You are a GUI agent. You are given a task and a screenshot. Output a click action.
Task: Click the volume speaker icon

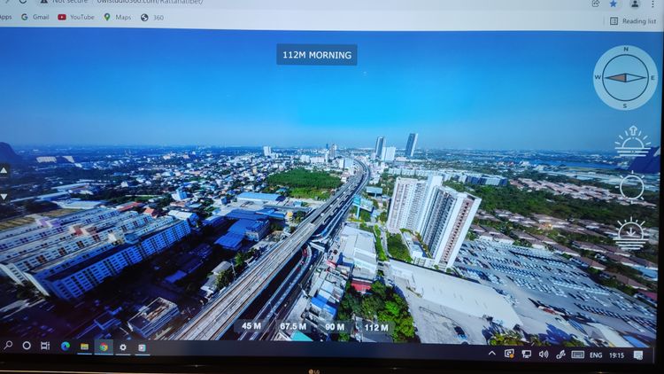tap(544, 355)
